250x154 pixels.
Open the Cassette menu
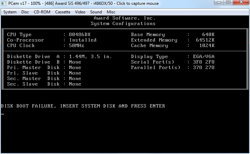coord(63,12)
